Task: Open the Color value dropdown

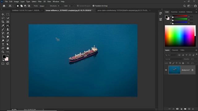Action: [73, 6]
